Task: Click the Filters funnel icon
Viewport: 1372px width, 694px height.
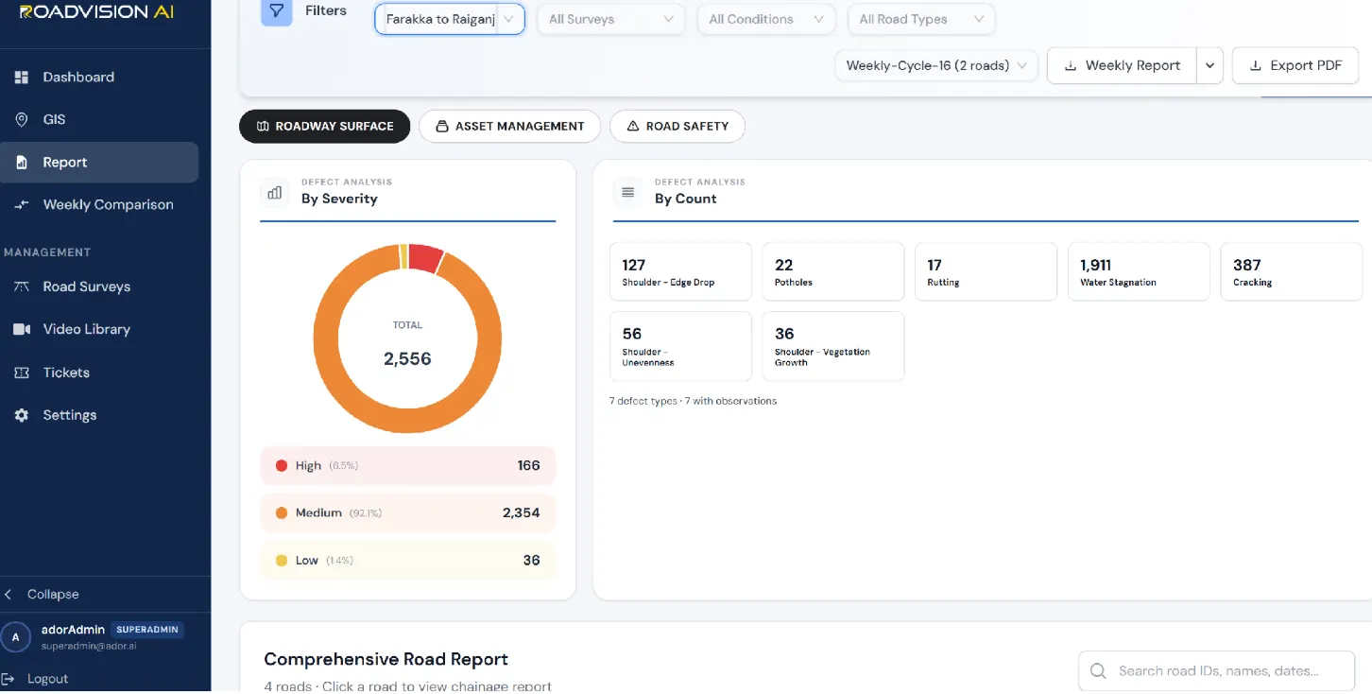Action: (x=276, y=11)
